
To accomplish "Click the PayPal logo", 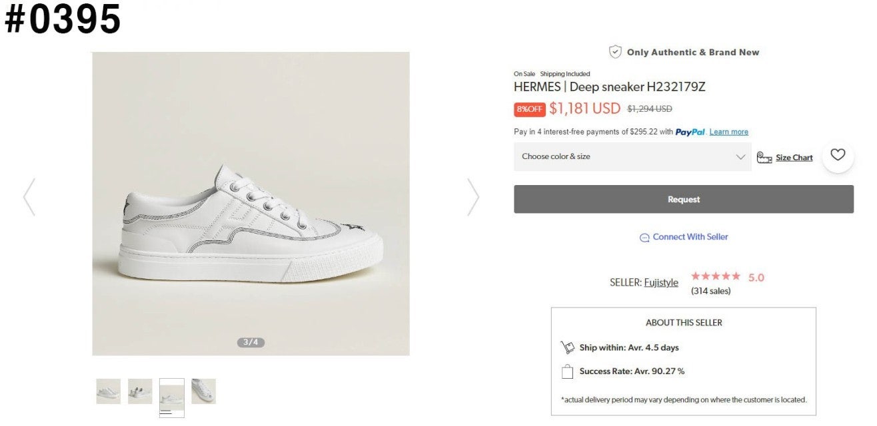I will click(690, 132).
